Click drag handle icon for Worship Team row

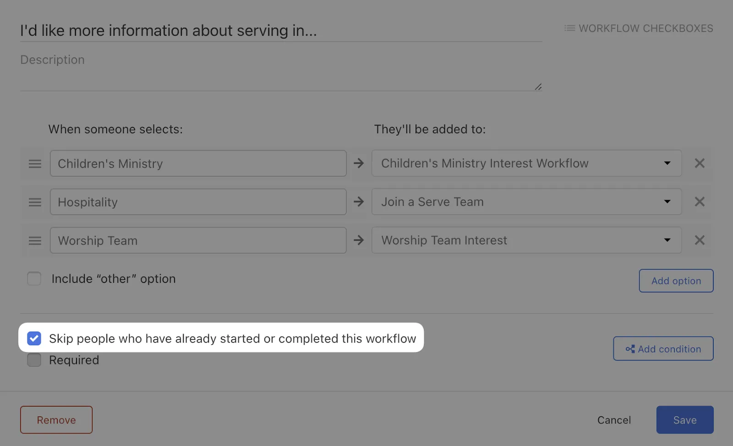(35, 240)
